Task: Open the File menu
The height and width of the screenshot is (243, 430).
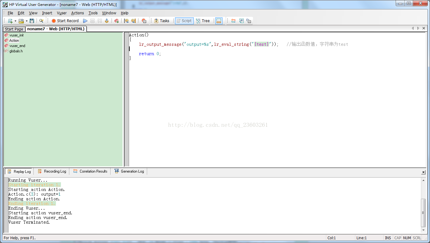Action: tap(10, 13)
